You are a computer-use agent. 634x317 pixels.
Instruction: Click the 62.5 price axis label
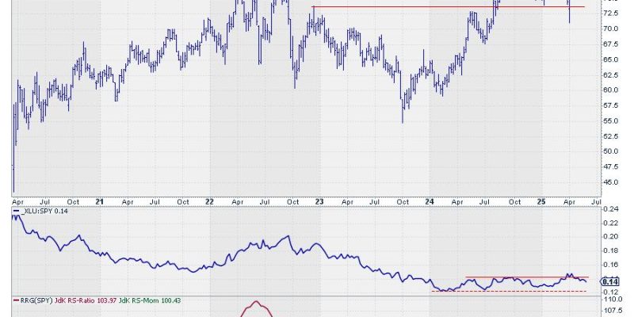point(610,74)
